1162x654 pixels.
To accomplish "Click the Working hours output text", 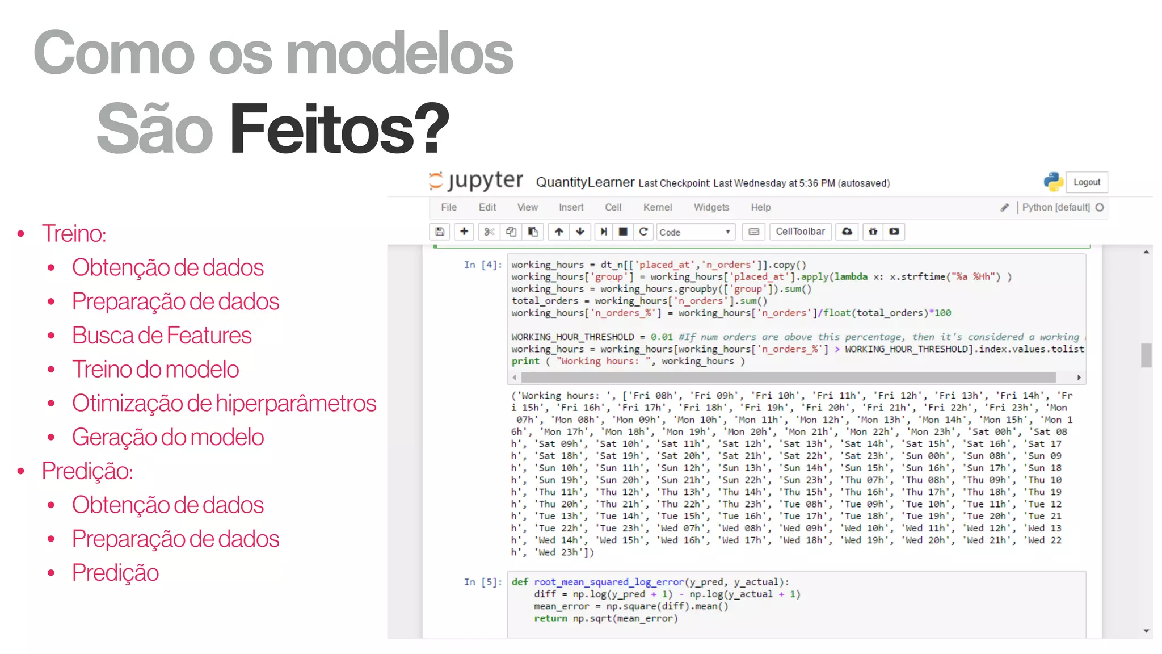I will point(791,474).
